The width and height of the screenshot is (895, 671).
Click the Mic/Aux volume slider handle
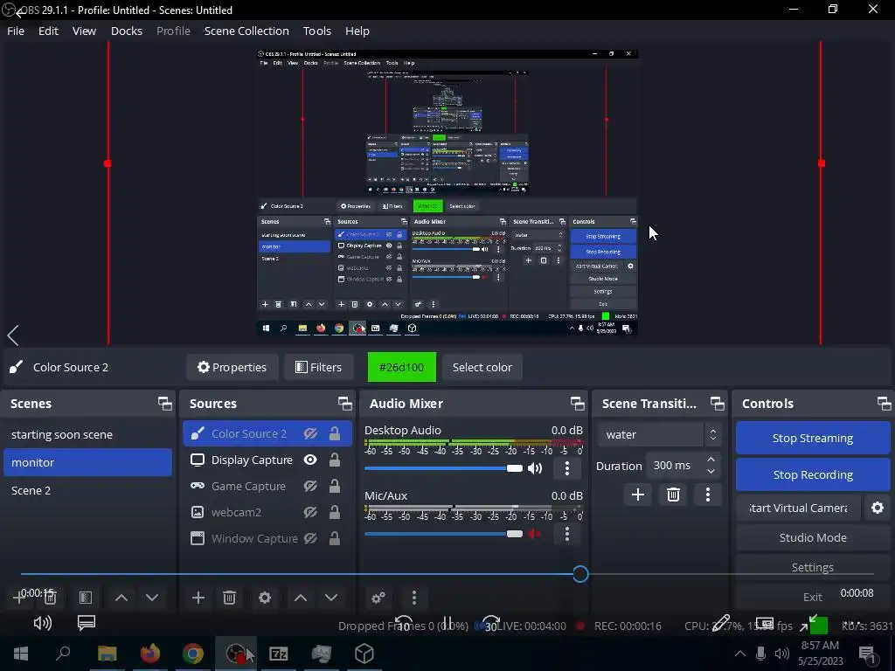pos(514,534)
